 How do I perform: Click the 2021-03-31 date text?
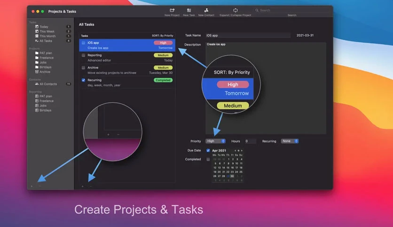(x=305, y=36)
